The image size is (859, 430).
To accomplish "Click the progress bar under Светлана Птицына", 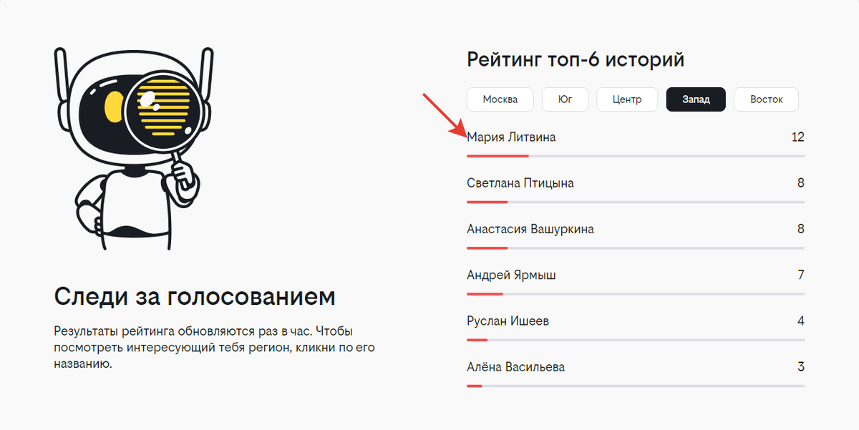I will point(636,202).
